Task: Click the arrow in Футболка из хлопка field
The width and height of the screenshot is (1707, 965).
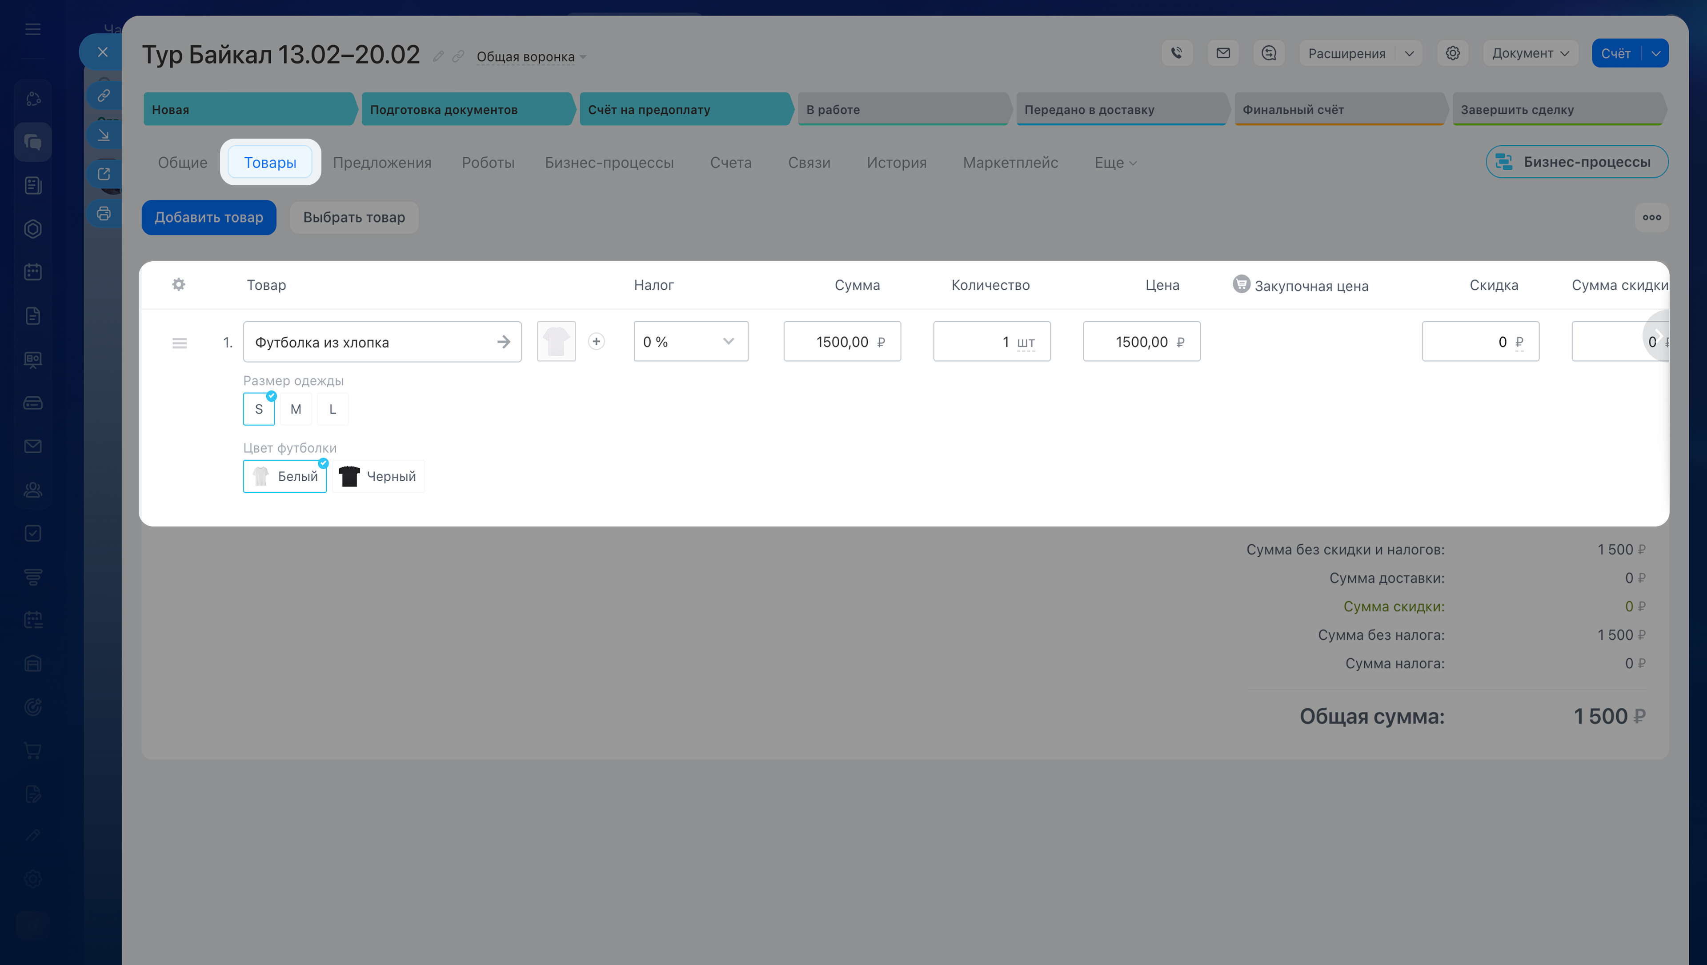Action: click(504, 342)
